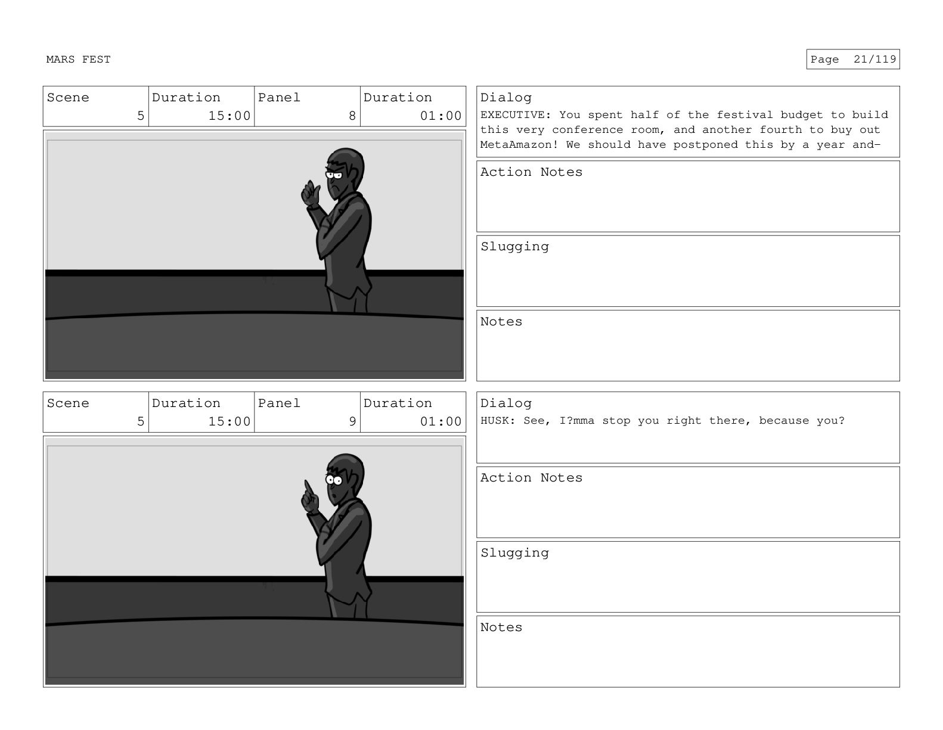The height and width of the screenshot is (730, 943).
Task: Click the Slugging box of panel 9
Action: [x=688, y=577]
